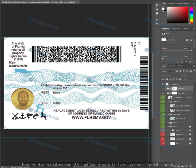Screen dimensions: 196x168
Task: Hide the Guilloche 1 layer
Action: coord(162,134)
